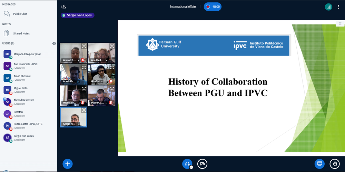Click the 48:00 recording indicator
Viewport: 345px width, 172px height.
213,7
